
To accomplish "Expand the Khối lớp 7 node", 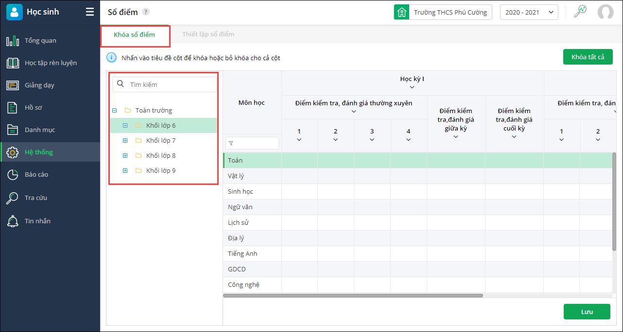I will 125,141.
